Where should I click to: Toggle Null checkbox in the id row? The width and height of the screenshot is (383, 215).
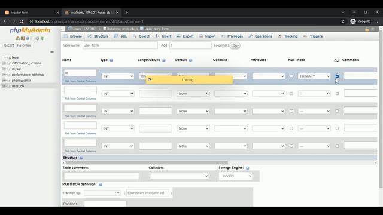pyautogui.click(x=291, y=76)
